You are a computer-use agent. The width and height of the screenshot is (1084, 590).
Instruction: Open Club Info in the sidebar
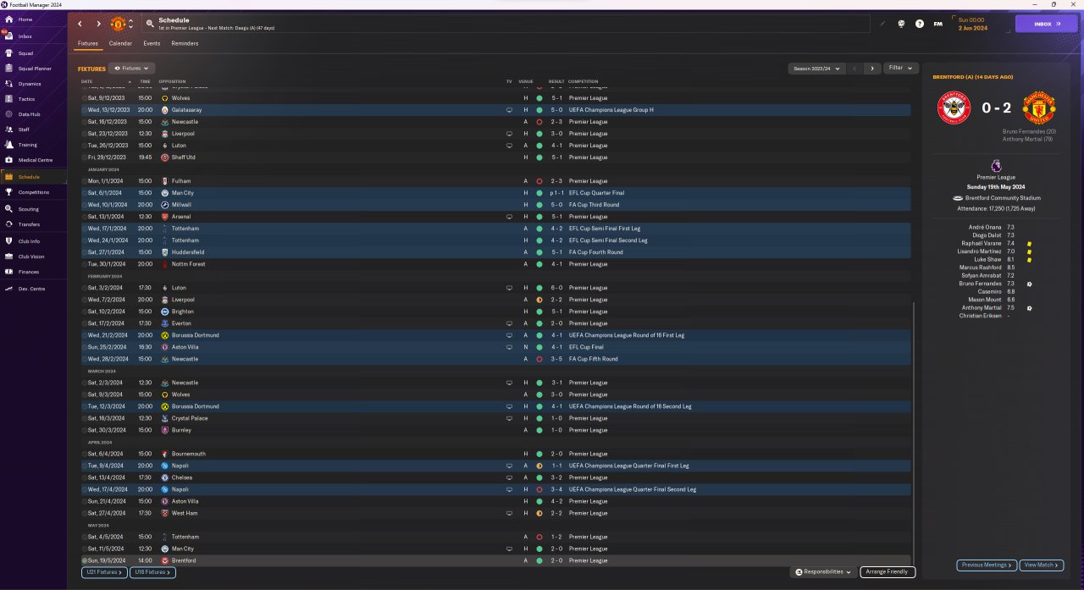click(29, 241)
